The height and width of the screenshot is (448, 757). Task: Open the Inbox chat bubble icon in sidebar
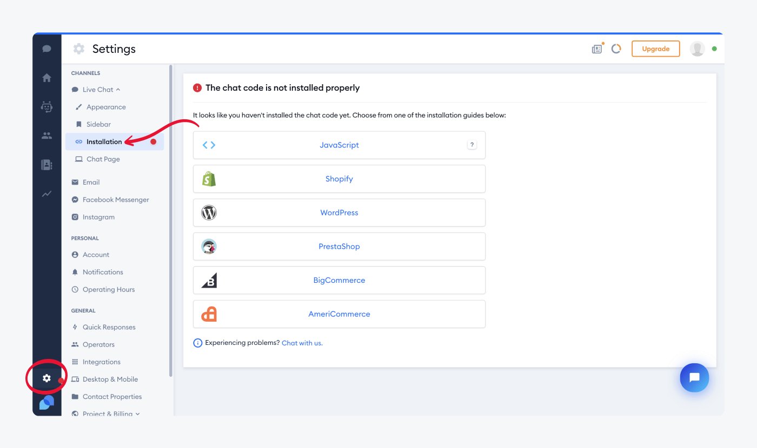(47, 49)
